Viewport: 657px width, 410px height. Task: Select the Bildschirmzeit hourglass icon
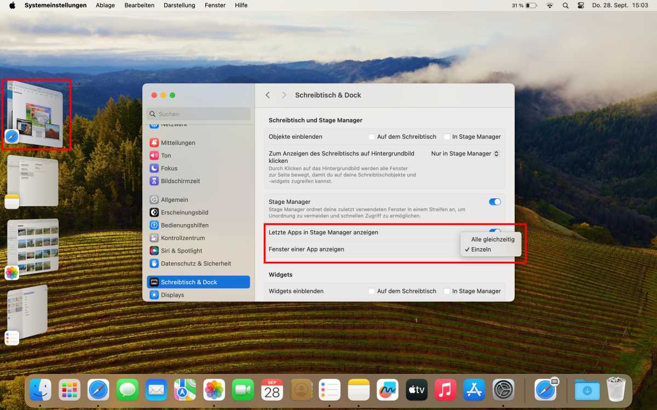(154, 181)
